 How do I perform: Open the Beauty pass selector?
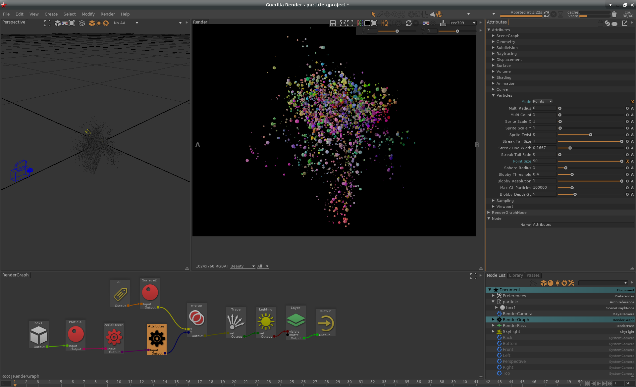(242, 266)
